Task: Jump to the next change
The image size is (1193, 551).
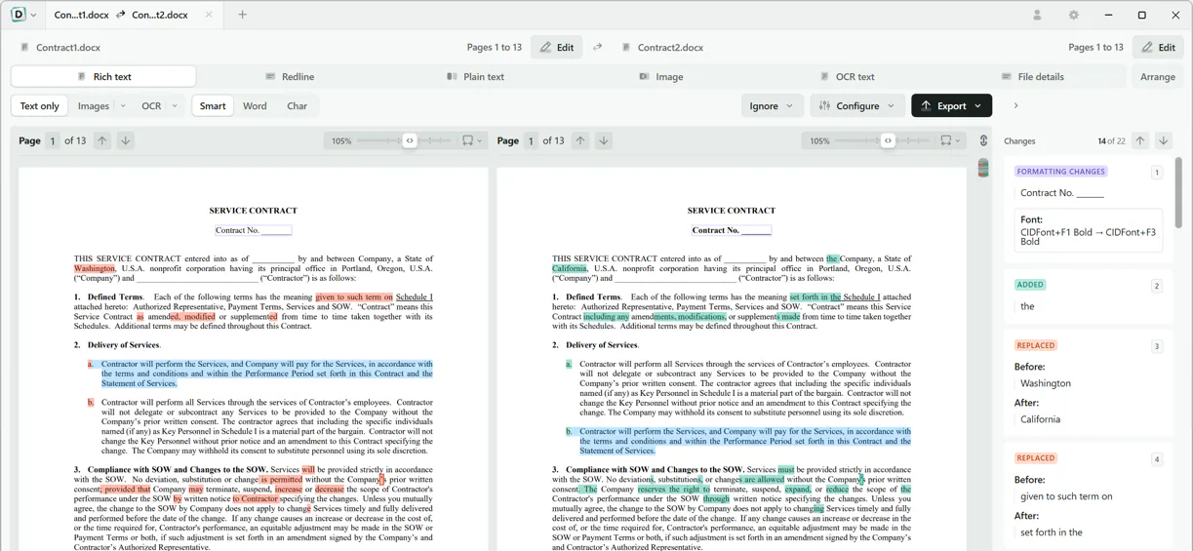Action: click(1163, 140)
